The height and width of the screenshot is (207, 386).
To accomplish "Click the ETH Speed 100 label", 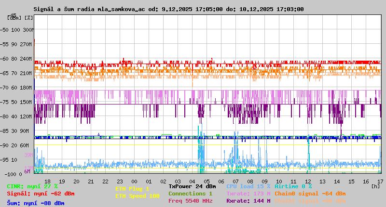I will tap(137, 196).
